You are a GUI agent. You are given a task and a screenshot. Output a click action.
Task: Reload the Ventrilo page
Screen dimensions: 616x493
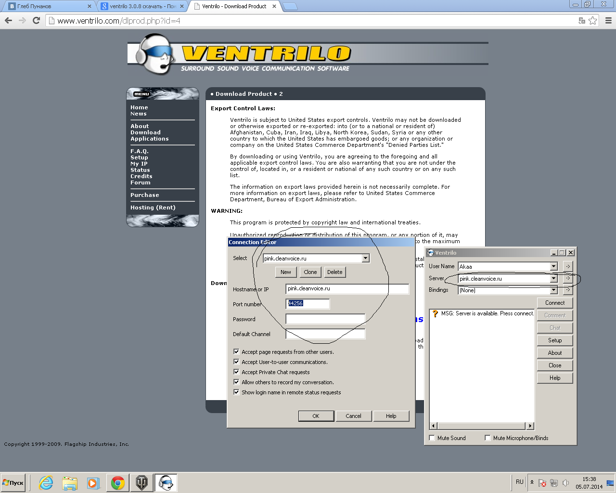tap(36, 21)
